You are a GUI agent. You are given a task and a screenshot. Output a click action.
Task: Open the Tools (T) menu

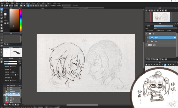tap(44, 3)
